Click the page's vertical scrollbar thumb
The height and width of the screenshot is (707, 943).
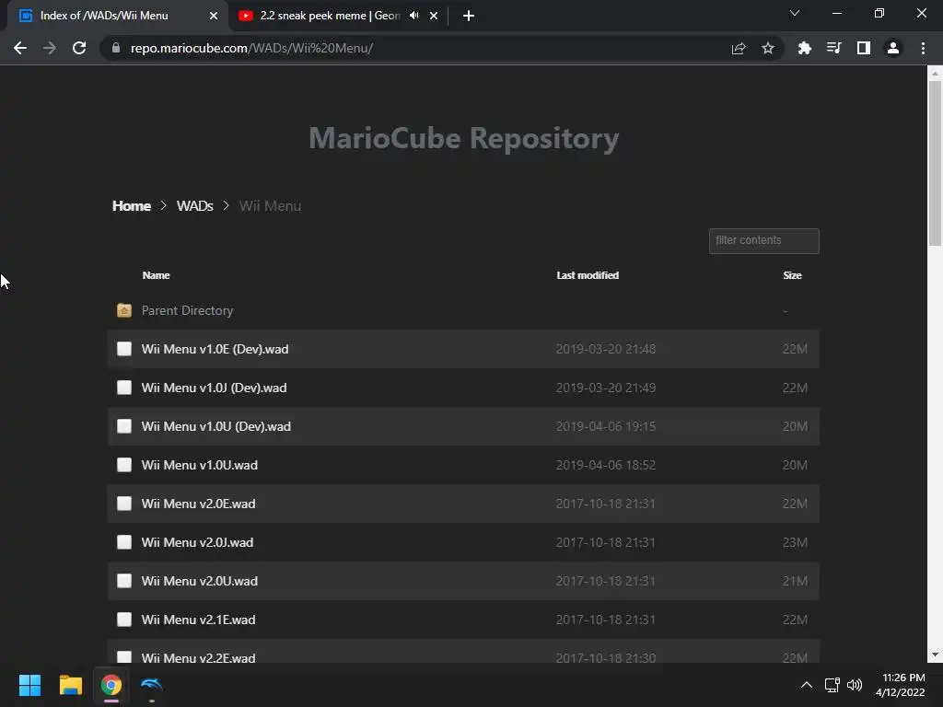click(935, 163)
